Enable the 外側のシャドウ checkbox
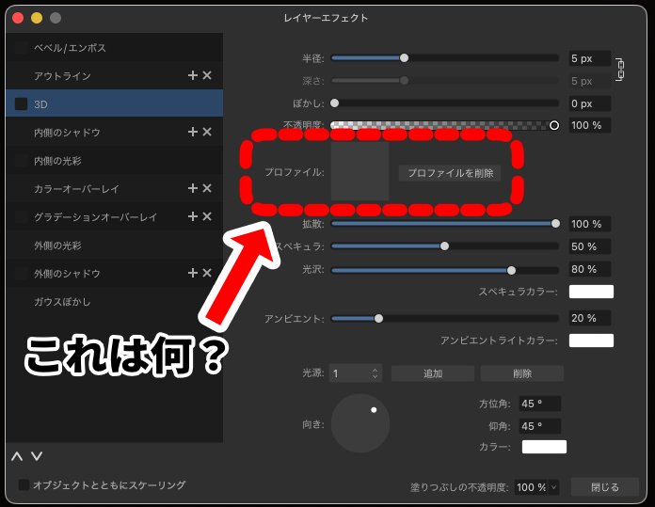The image size is (655, 507). pos(21,273)
